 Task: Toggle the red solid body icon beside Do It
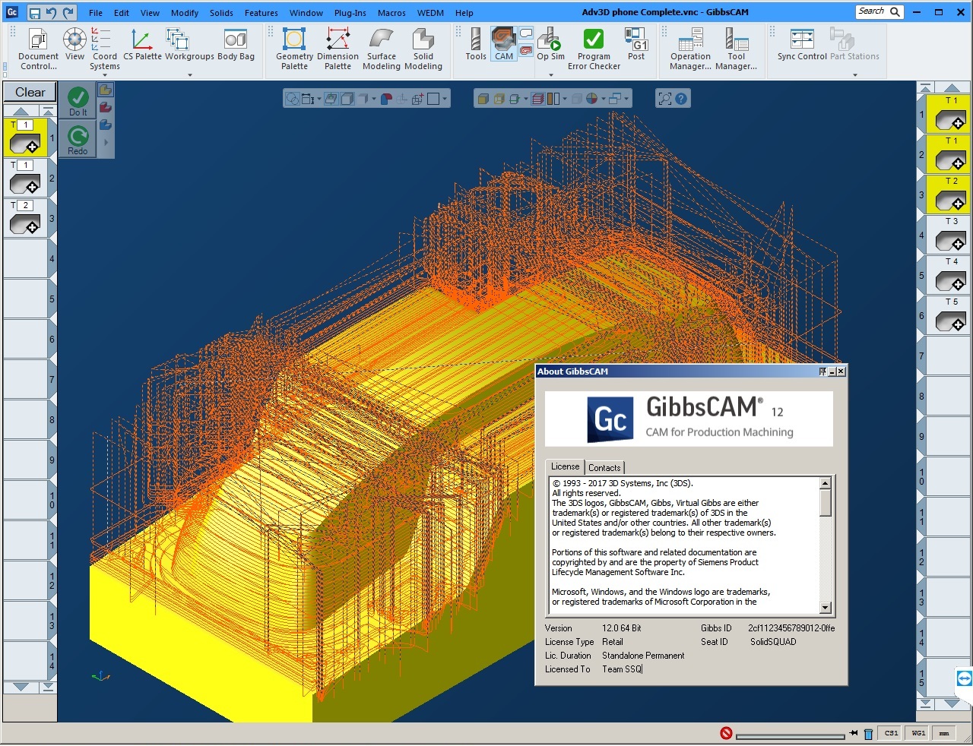[x=106, y=107]
